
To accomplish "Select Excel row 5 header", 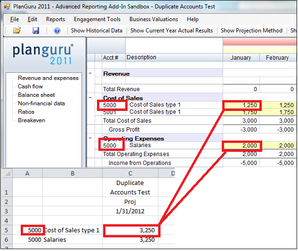I will (7, 230).
